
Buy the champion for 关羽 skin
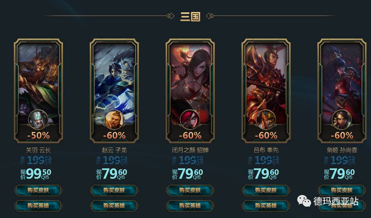click(x=38, y=206)
